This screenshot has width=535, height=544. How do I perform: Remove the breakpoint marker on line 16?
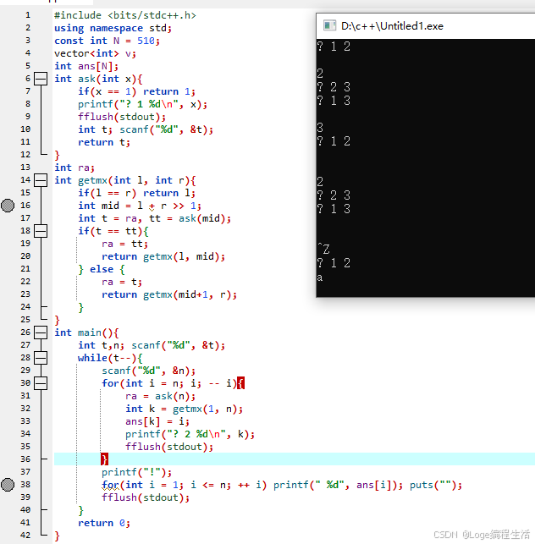click(x=8, y=206)
